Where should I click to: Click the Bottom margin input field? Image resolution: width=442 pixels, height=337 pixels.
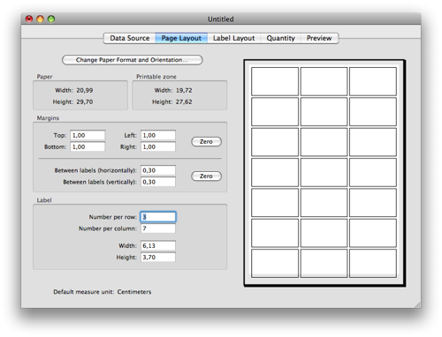click(88, 146)
